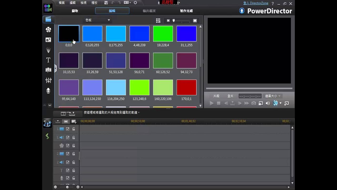Screen dimensions: 337x190
Task: Toggle audio track 2 enable checkbox
Action: click(x=68, y=162)
